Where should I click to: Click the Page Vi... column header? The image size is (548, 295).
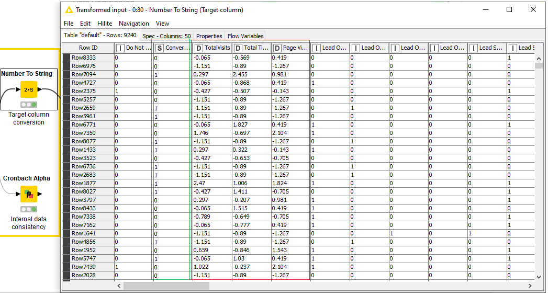pos(290,48)
